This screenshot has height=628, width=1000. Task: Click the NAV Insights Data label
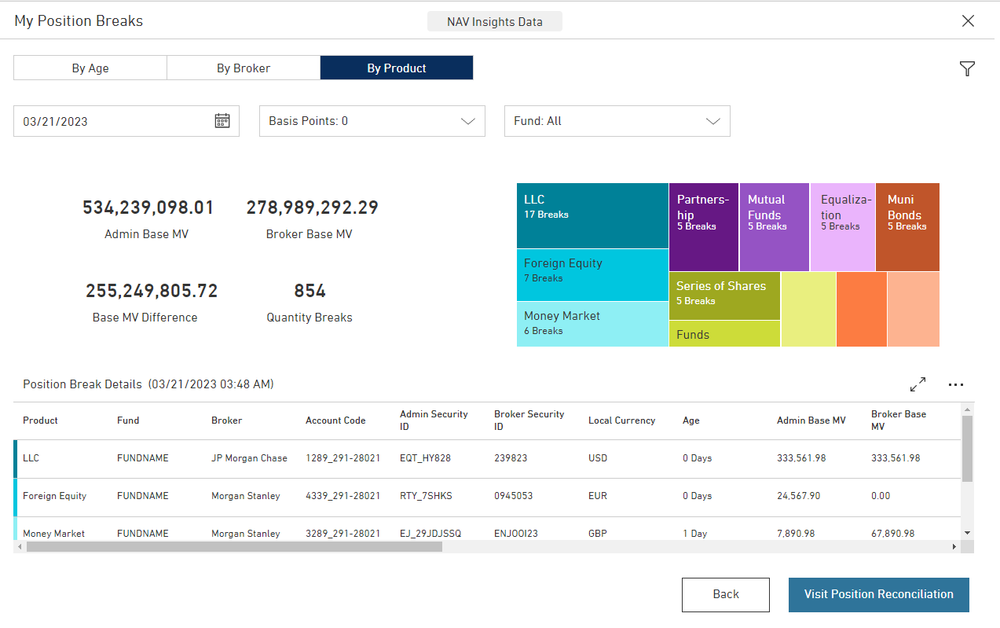[494, 21]
